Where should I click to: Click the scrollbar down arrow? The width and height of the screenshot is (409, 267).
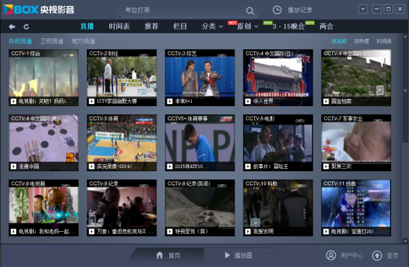click(405, 241)
